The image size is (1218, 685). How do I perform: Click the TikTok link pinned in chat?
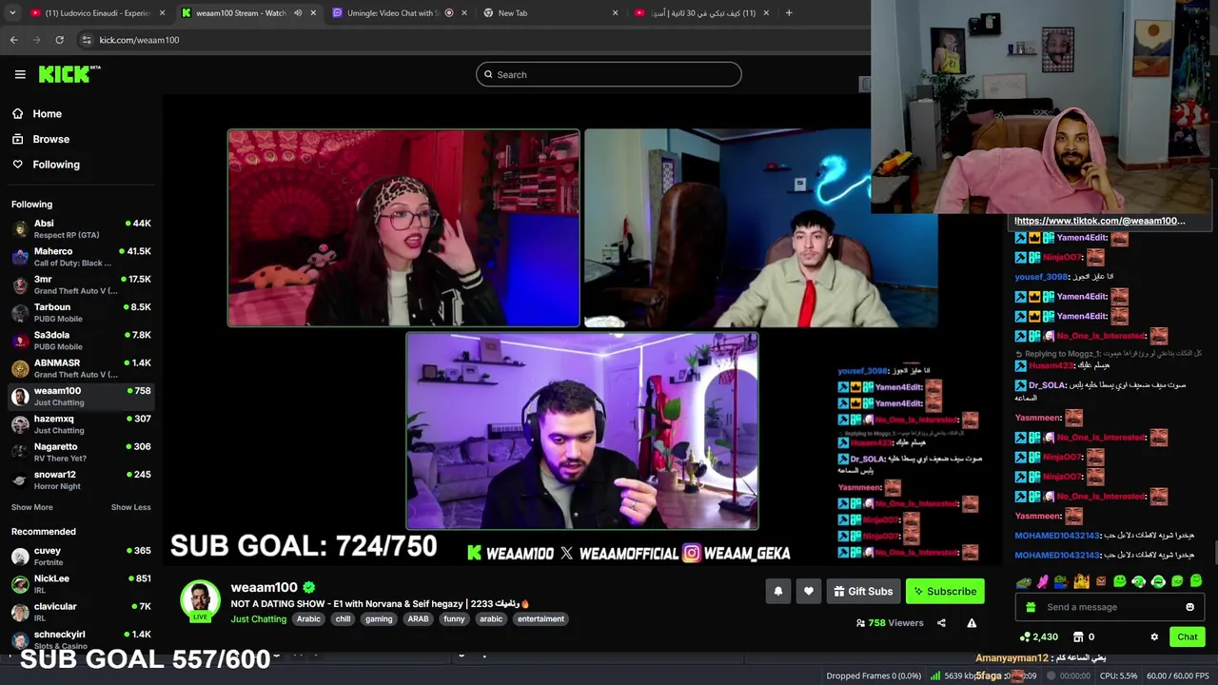(x=1100, y=221)
